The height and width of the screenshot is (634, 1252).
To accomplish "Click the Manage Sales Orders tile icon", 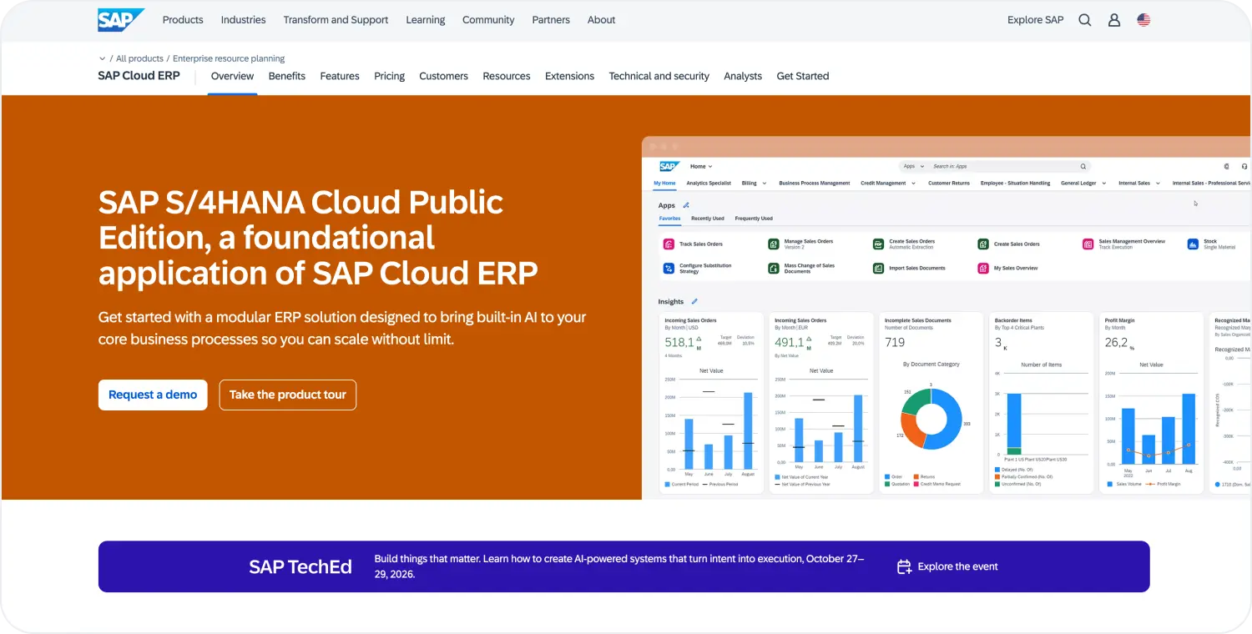I will (x=774, y=244).
